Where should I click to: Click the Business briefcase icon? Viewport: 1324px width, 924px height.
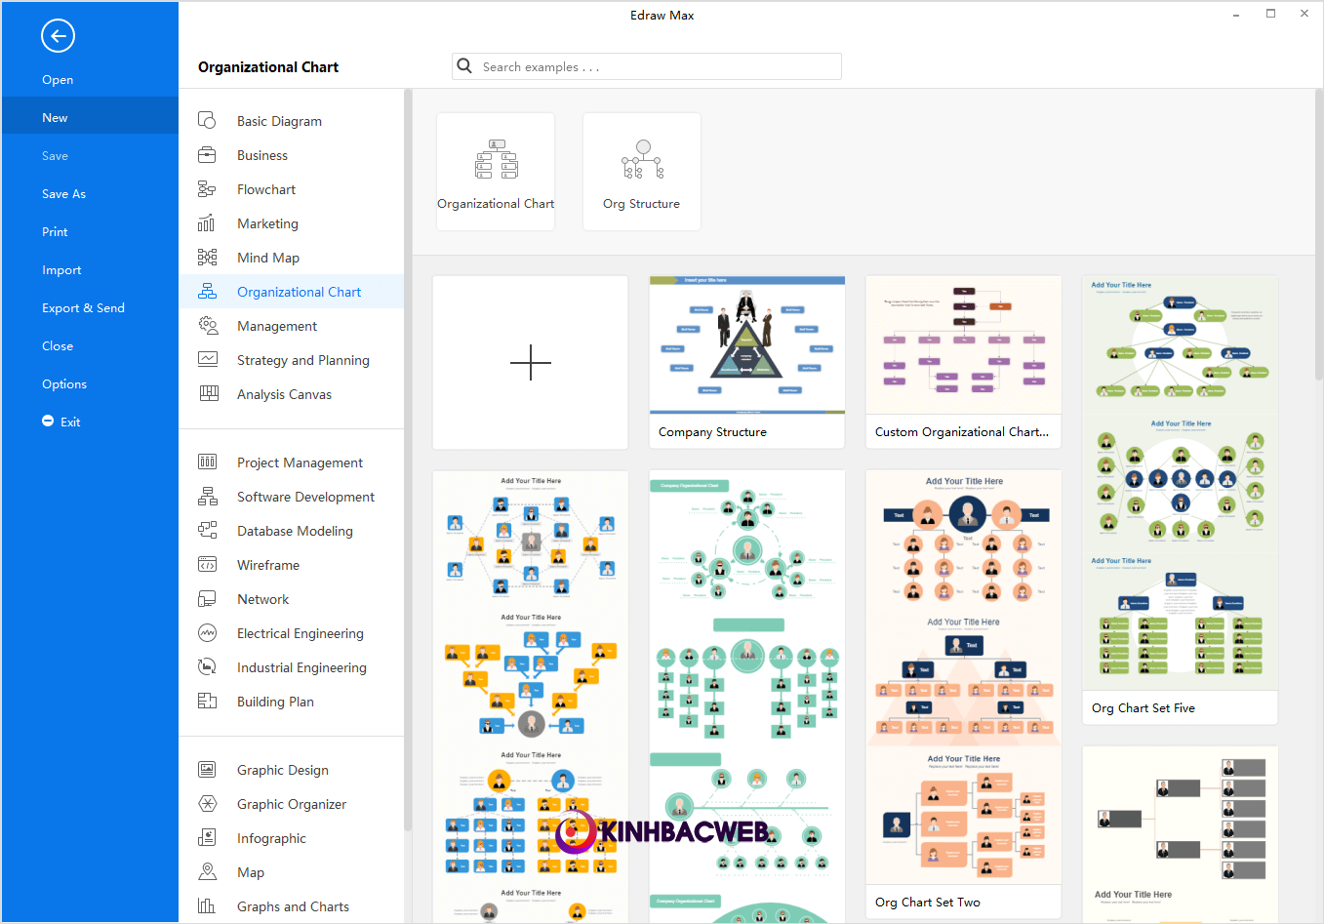[207, 154]
